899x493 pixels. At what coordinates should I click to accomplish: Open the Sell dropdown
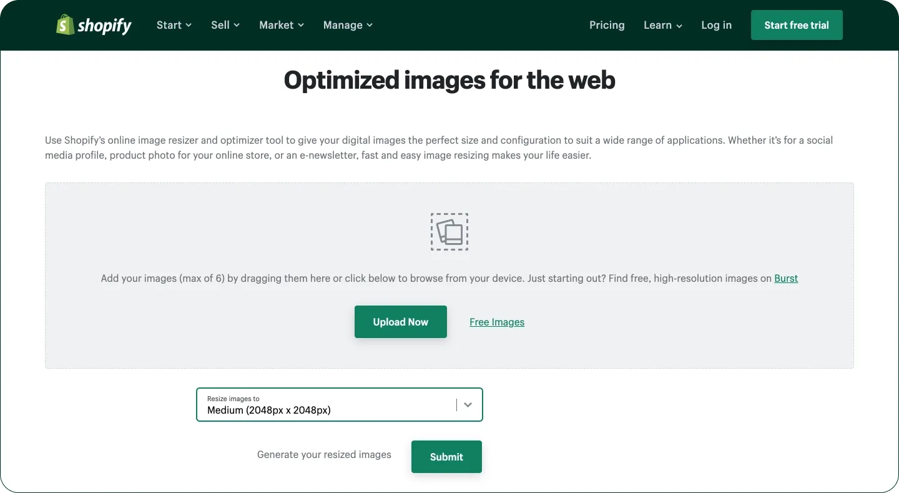click(x=219, y=25)
